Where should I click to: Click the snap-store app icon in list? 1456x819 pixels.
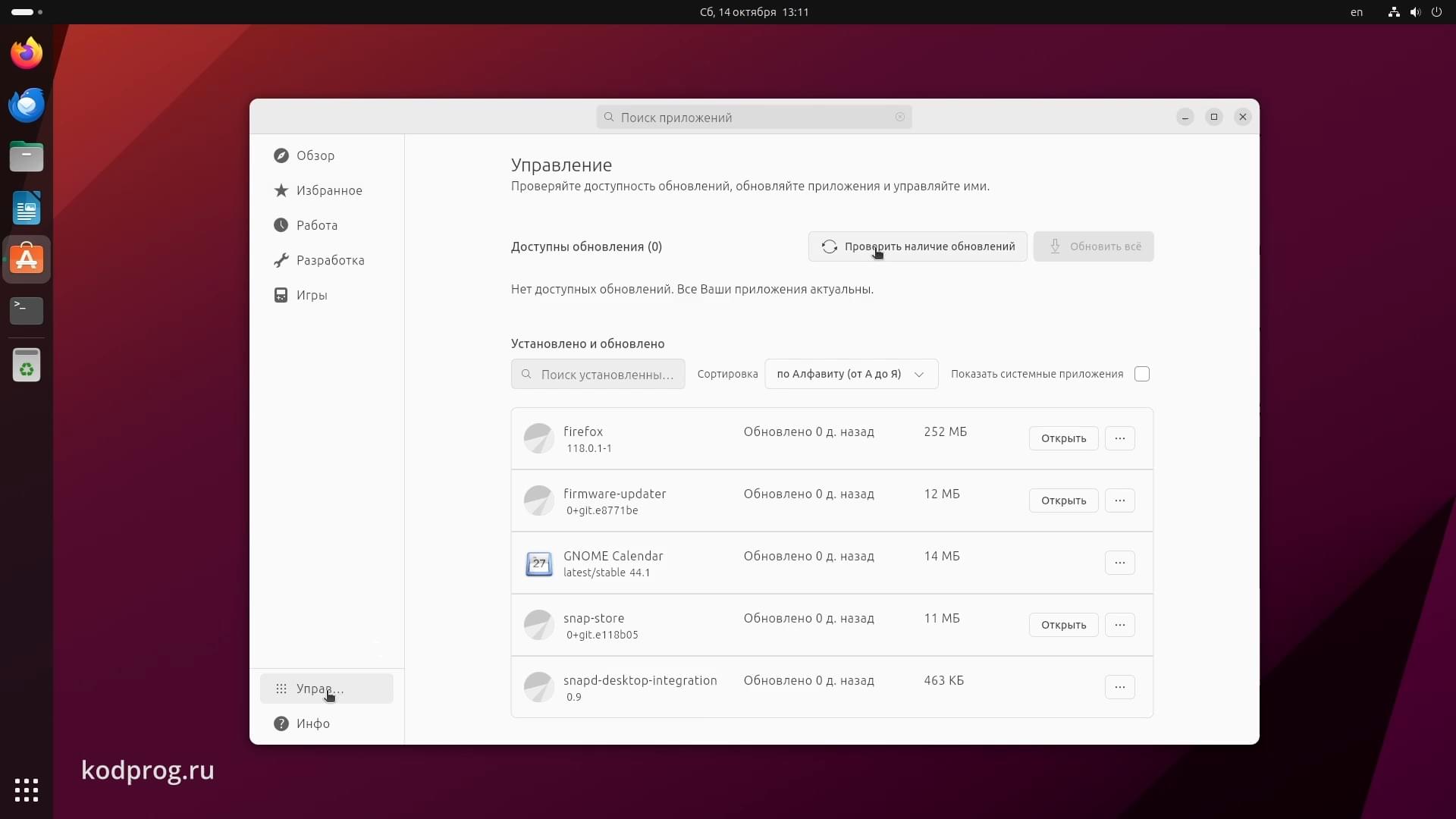pos(539,625)
